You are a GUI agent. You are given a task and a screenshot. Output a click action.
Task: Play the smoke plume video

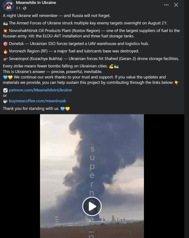click(x=92, y=206)
